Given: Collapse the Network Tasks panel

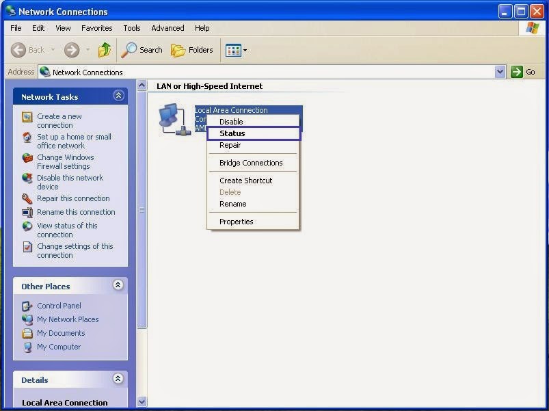Looking at the screenshot, I should 120,96.
